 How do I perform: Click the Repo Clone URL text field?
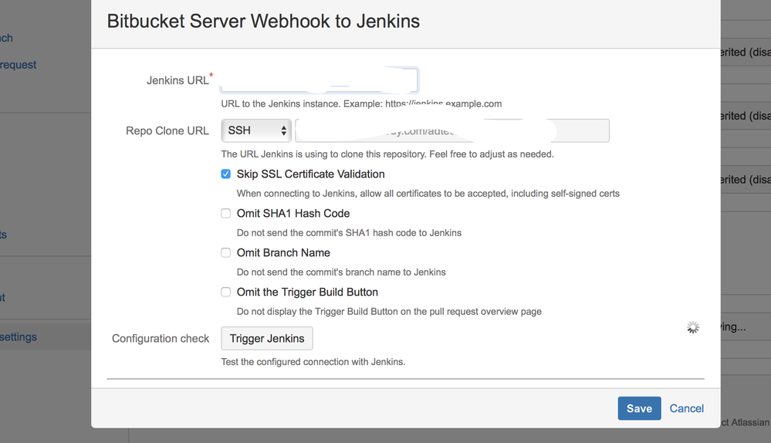[x=451, y=130]
